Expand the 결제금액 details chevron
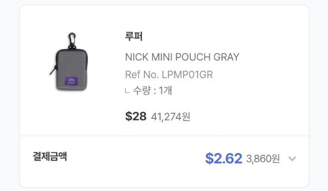This screenshot has width=328, height=191. (292, 159)
